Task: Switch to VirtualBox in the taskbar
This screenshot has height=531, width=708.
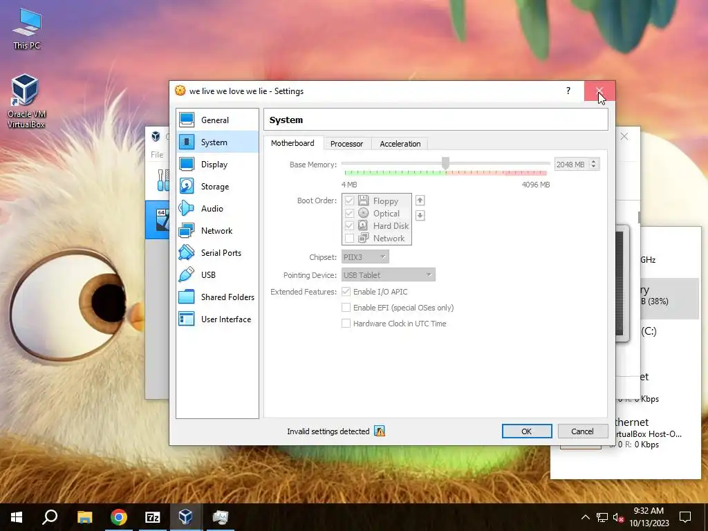Action: click(186, 517)
